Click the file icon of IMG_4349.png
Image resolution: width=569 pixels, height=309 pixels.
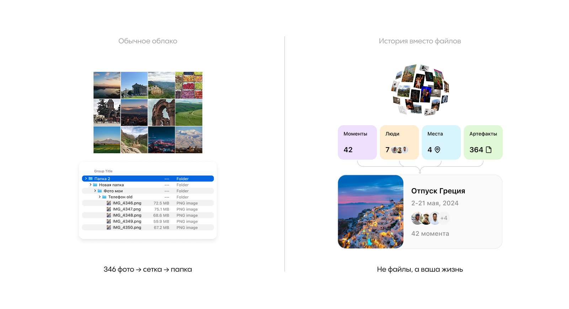109,221
